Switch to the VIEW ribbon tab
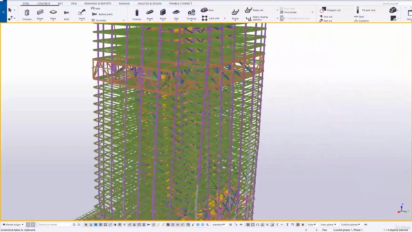412x232 pixels. [x=73, y=3]
